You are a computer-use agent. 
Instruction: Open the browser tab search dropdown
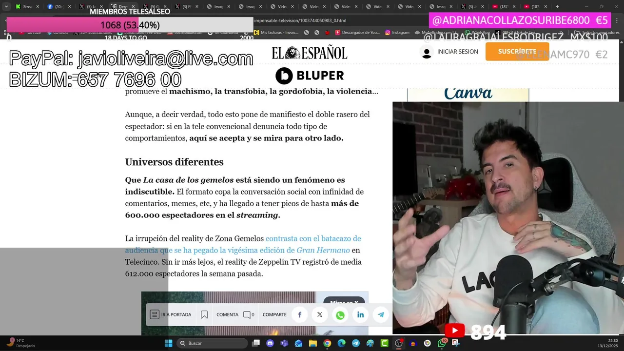6,7
